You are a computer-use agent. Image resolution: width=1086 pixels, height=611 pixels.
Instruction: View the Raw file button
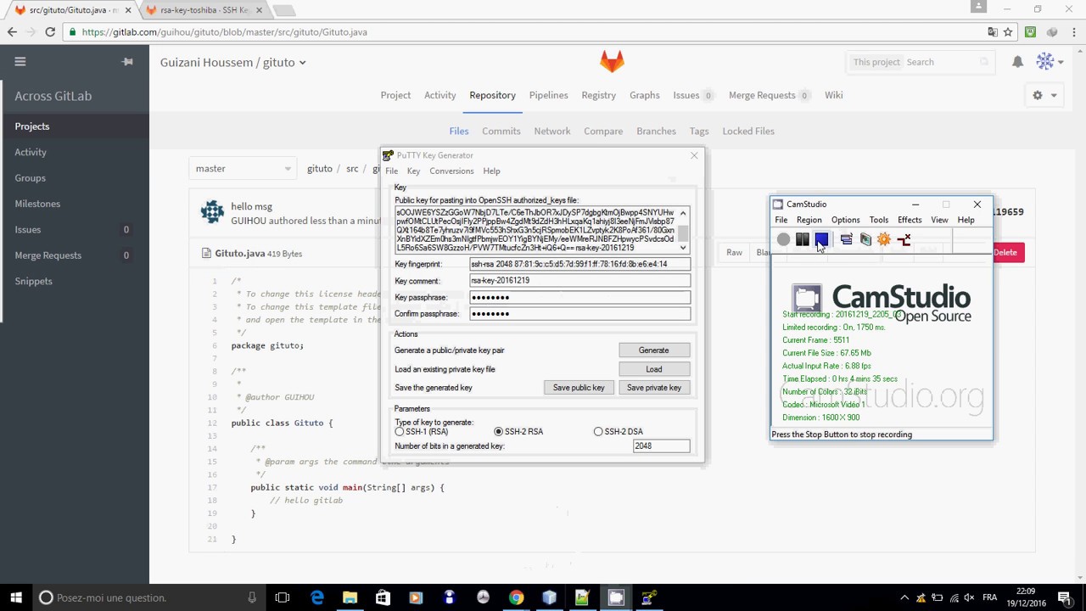point(734,252)
